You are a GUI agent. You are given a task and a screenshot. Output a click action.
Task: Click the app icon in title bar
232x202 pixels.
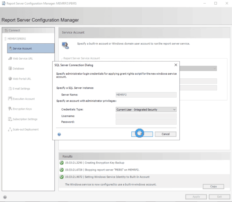coord(3,3)
